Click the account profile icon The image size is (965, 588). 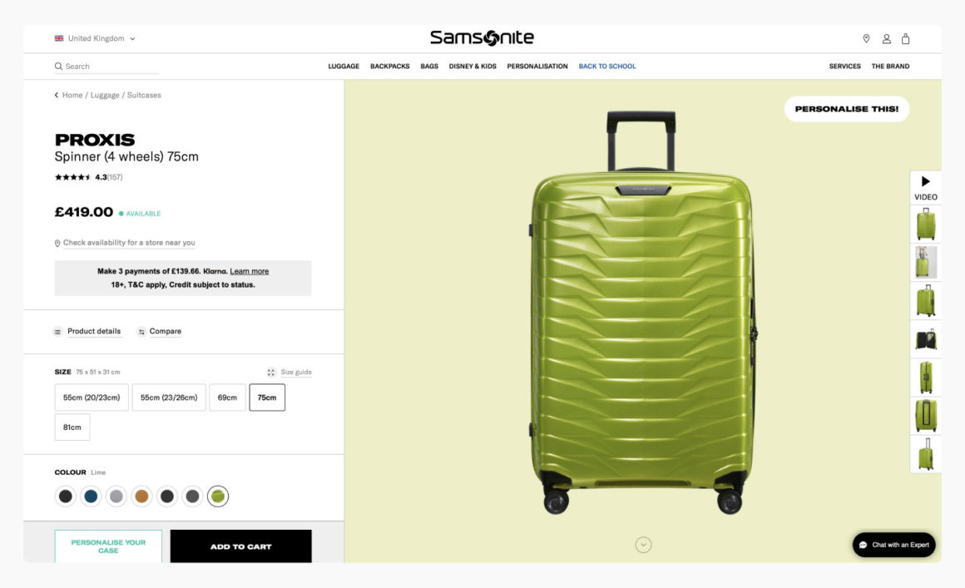coord(885,38)
